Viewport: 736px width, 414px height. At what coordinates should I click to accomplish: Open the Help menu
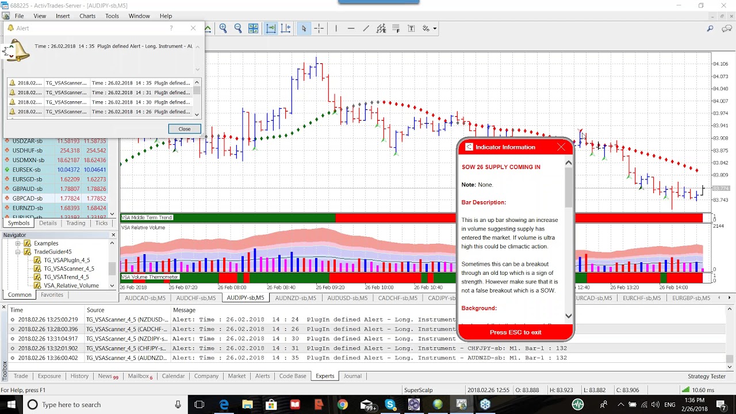click(166, 16)
